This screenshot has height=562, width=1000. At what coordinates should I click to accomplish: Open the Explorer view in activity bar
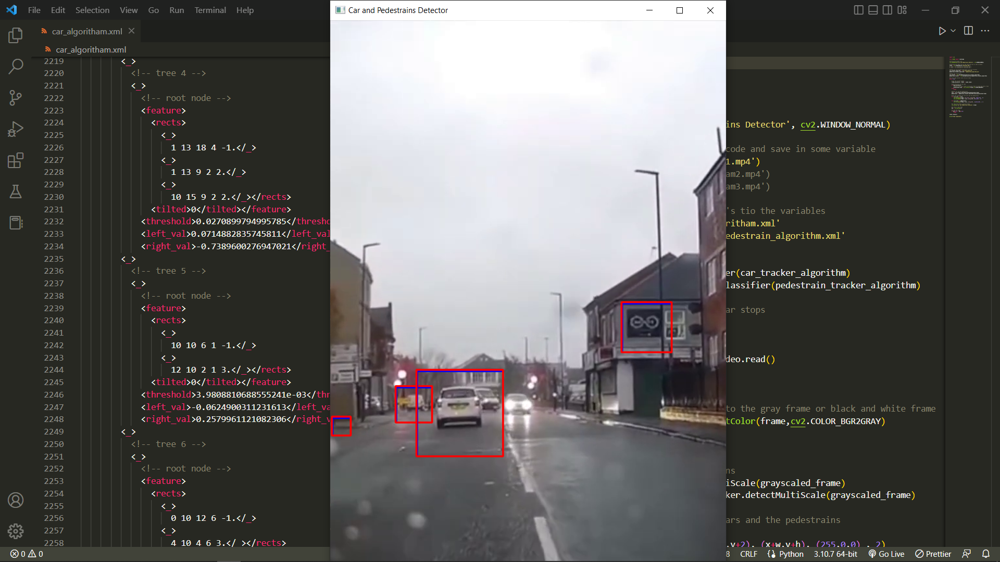tap(16, 35)
